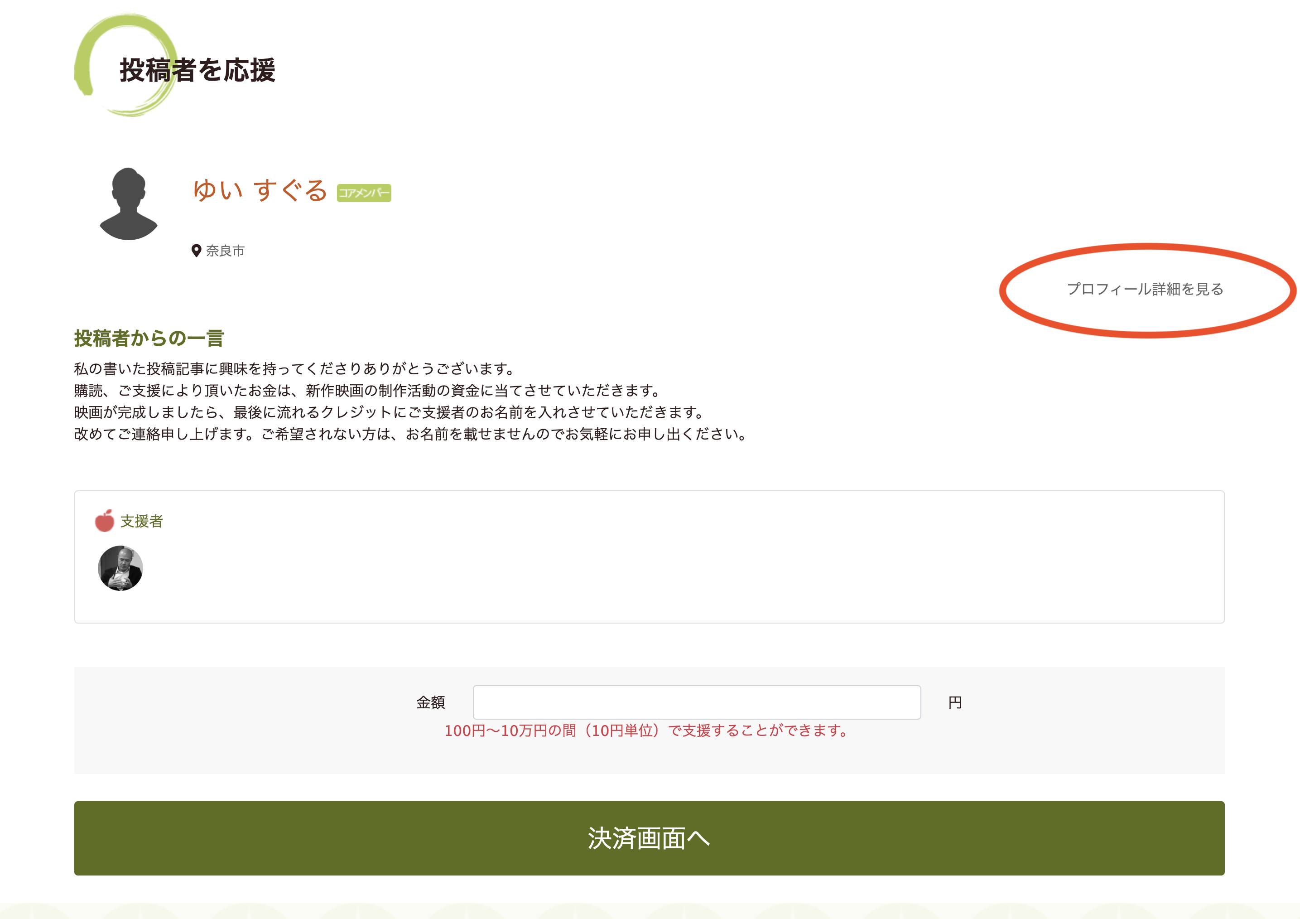Screen dimensions: 1300x919
Task: Click the author name ゆい すぐる
Action: 260,190
